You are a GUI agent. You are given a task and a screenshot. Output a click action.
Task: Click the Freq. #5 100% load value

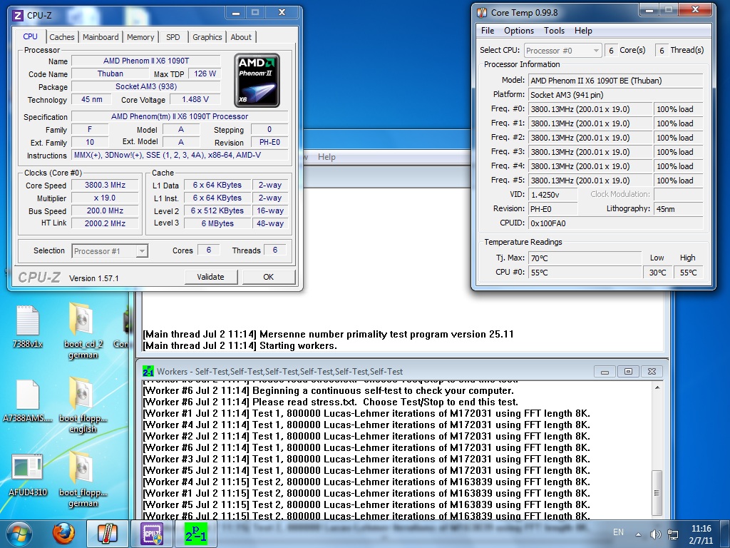coord(679,181)
